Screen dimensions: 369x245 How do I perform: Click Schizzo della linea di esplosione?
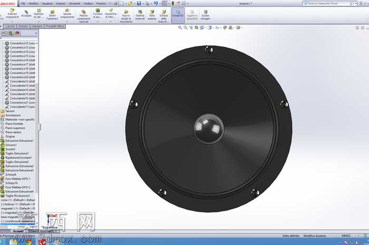163,16
